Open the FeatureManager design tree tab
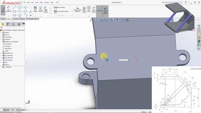201x113 pixels. click(x=3, y=24)
